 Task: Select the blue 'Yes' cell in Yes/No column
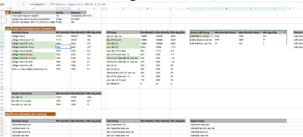tap(63, 16)
